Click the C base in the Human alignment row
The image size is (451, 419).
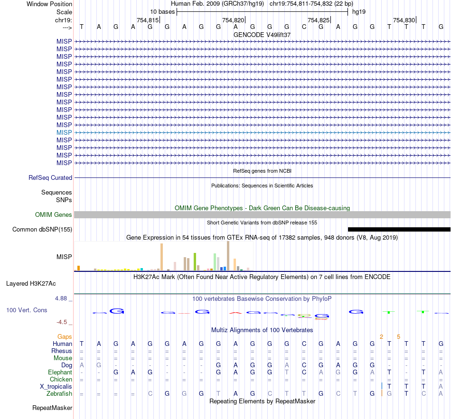[x=304, y=344]
